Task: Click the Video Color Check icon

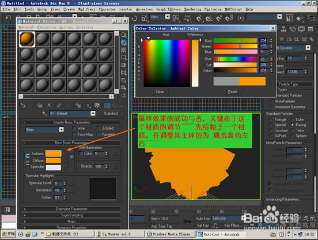Action: click(x=123, y=65)
